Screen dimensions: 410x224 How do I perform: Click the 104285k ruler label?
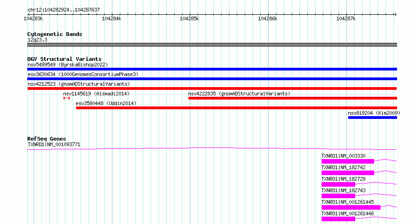click(x=189, y=18)
